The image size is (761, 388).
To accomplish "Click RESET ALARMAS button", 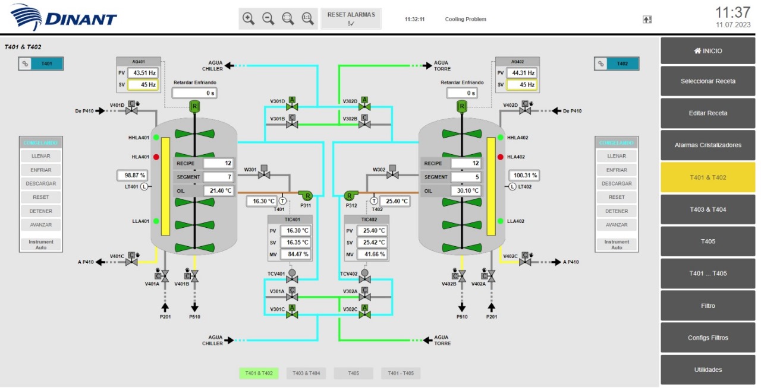I will pyautogui.click(x=351, y=18).
